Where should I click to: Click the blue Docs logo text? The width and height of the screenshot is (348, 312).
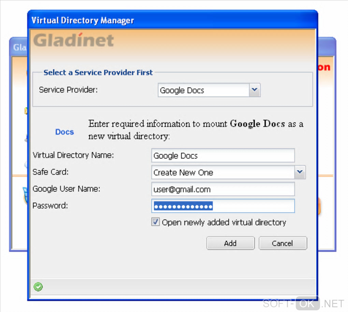64,132
